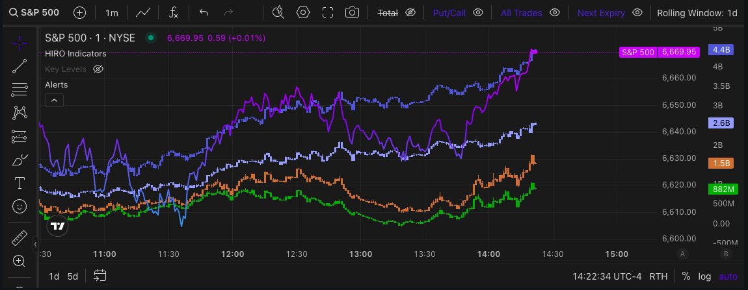Open the emoji icons tool
Image resolution: width=748 pixels, height=290 pixels.
coord(20,206)
